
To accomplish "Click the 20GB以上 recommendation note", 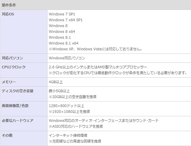I will (x=73, y=97).
